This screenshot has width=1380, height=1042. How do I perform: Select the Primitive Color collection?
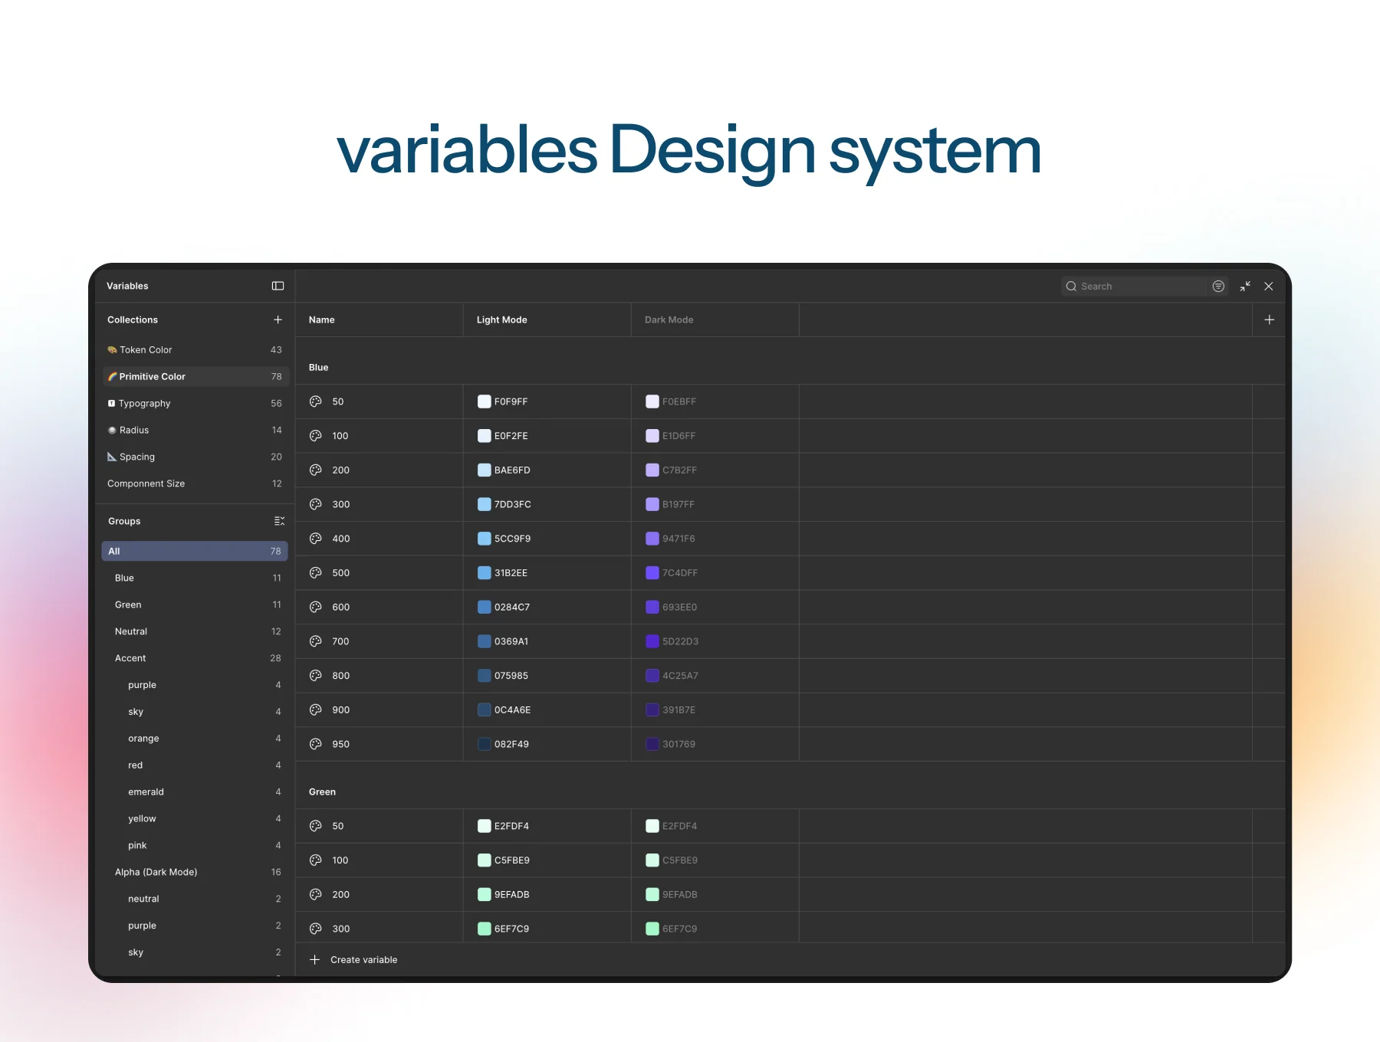coord(195,376)
